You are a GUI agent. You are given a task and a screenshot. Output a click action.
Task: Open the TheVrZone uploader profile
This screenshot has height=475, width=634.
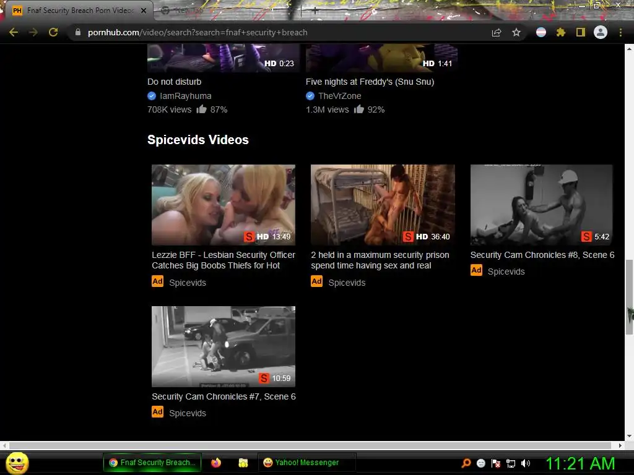pos(340,96)
